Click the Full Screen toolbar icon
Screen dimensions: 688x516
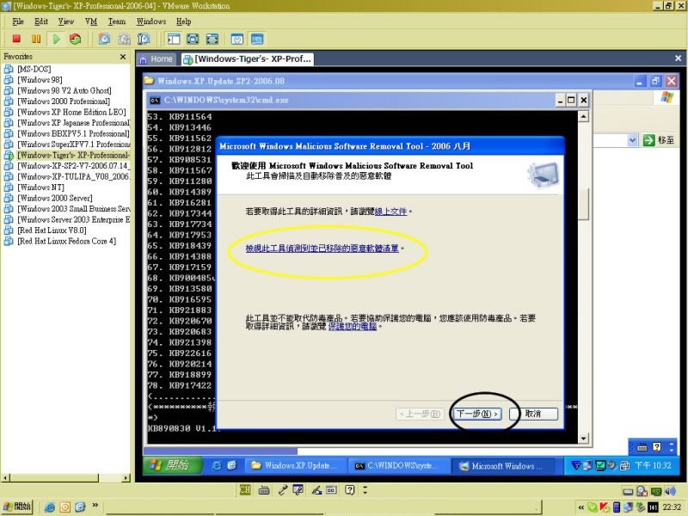point(193,39)
